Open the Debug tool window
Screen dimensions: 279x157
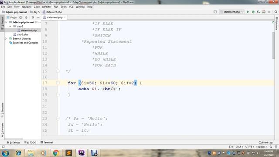(x=13, y=143)
